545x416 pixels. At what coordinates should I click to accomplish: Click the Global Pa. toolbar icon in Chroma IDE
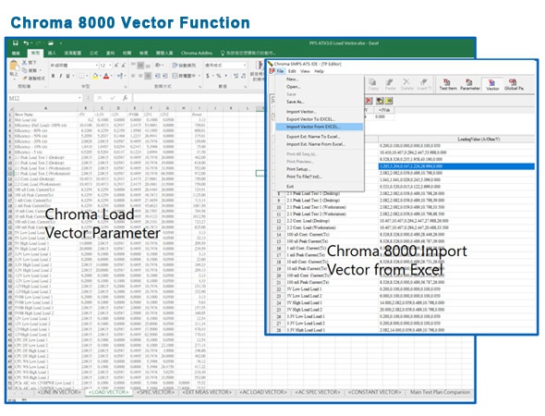click(x=514, y=84)
